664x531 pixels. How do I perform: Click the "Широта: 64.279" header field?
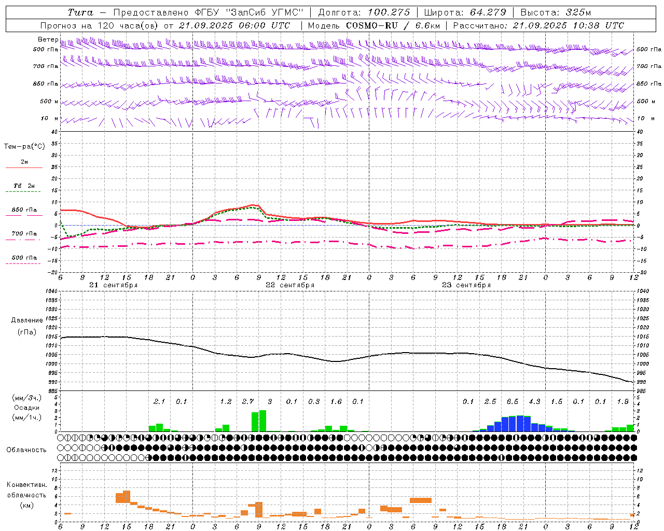465,12
